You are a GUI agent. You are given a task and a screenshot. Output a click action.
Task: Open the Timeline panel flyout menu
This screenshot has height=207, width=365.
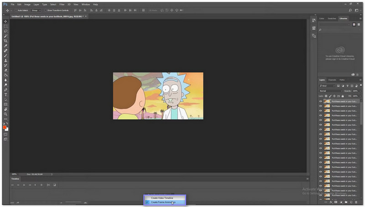coord(308,179)
